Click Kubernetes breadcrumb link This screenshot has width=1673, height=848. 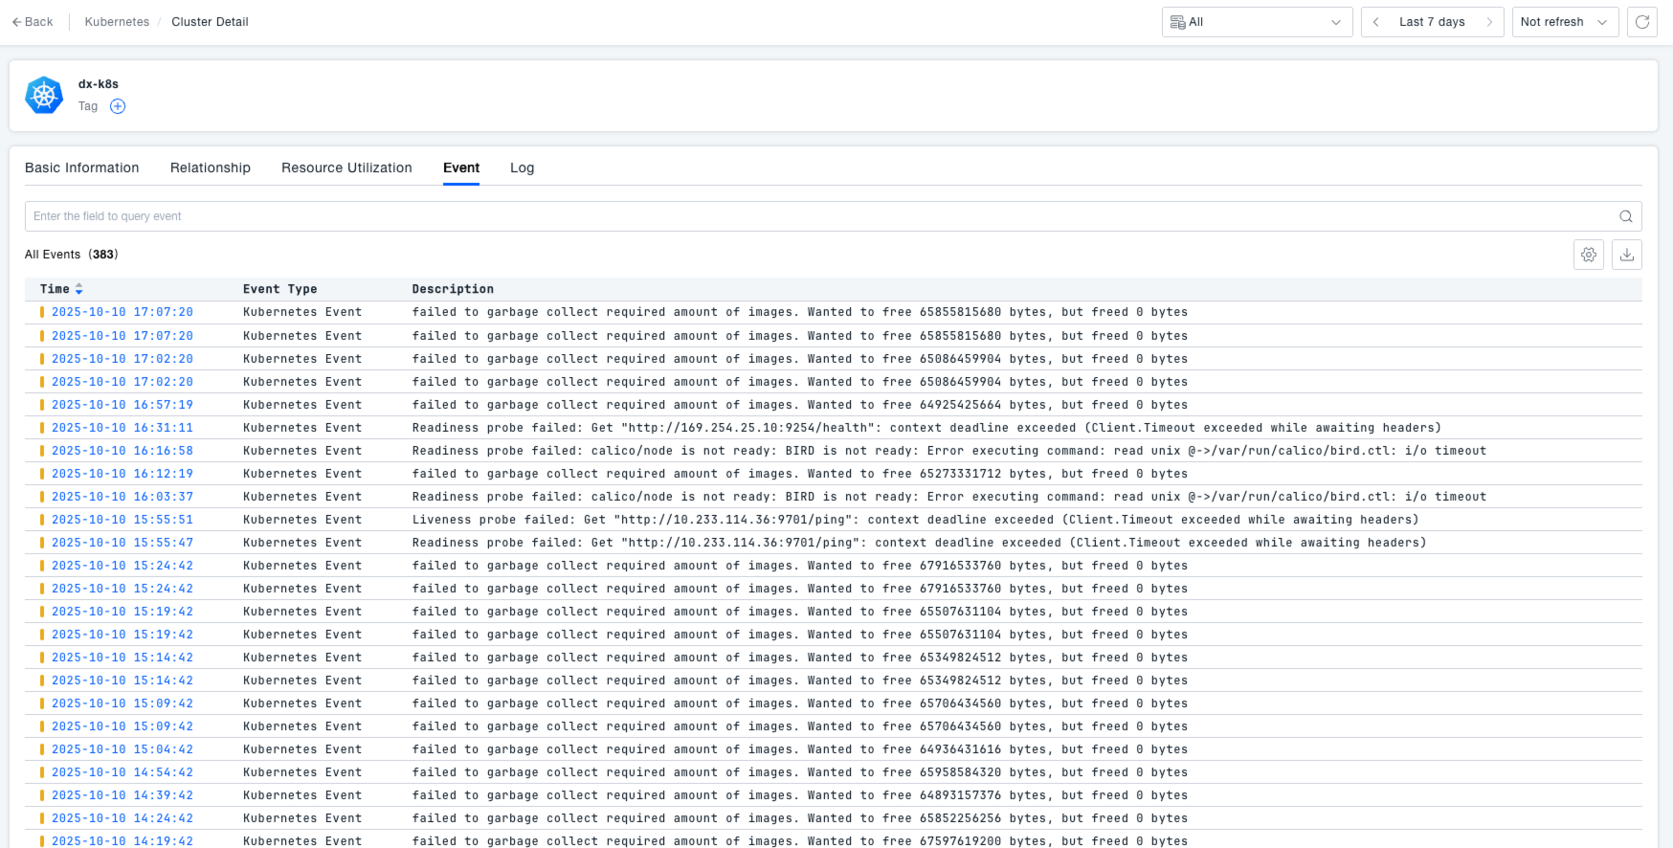coord(117,22)
